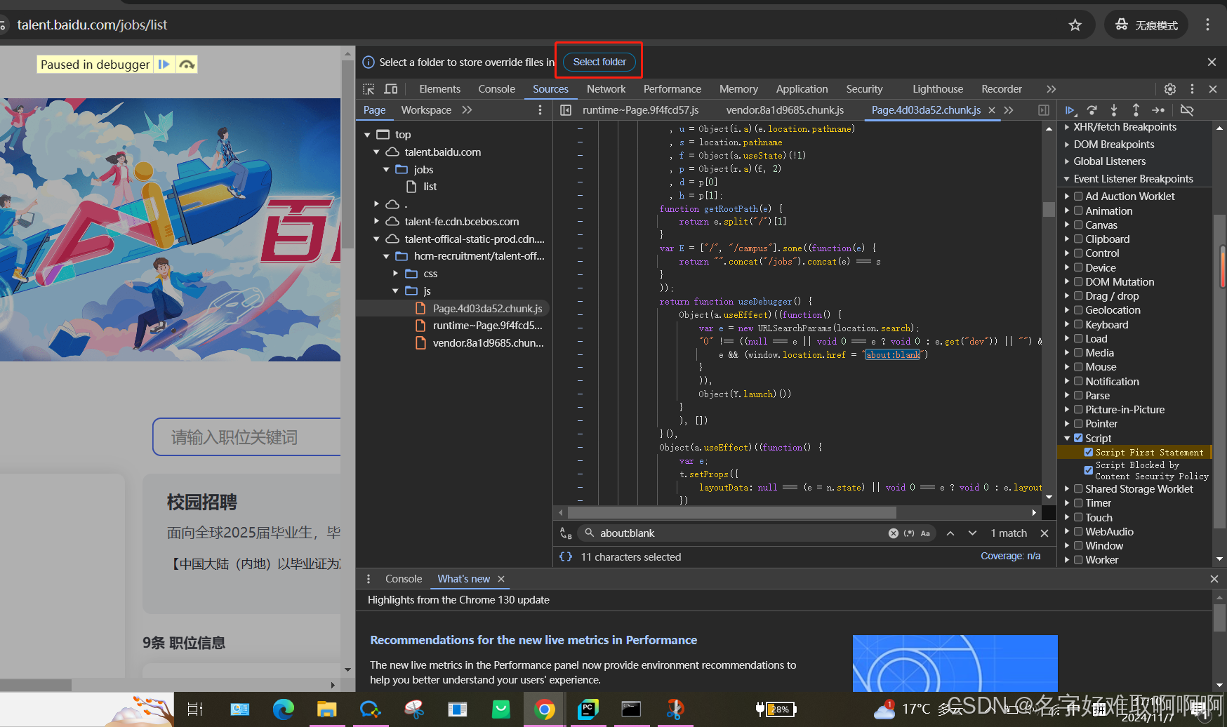The image size is (1227, 727).
Task: Toggle match case search option
Action: [x=925, y=533]
